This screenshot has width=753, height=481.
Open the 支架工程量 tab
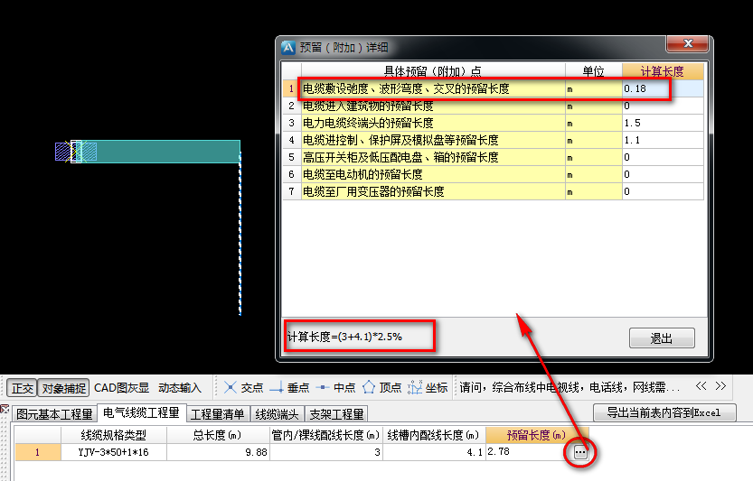[x=336, y=414]
